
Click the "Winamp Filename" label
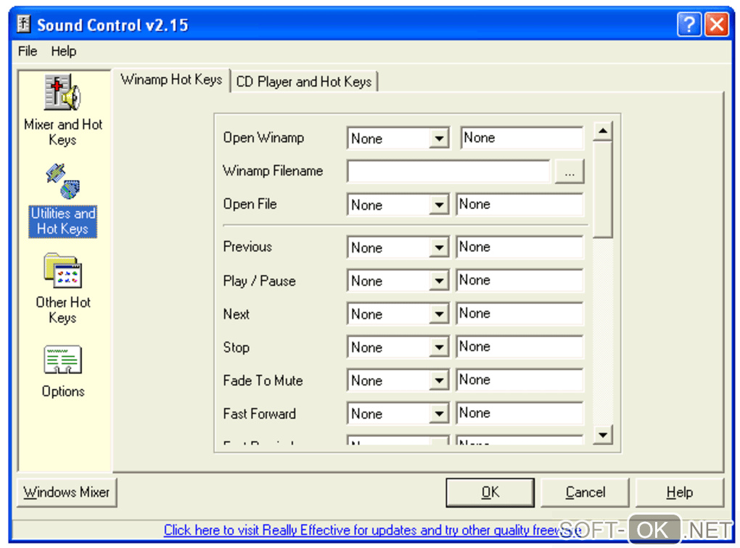coord(273,171)
